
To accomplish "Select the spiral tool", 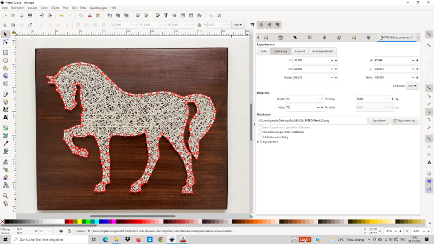I will pos(5,84).
